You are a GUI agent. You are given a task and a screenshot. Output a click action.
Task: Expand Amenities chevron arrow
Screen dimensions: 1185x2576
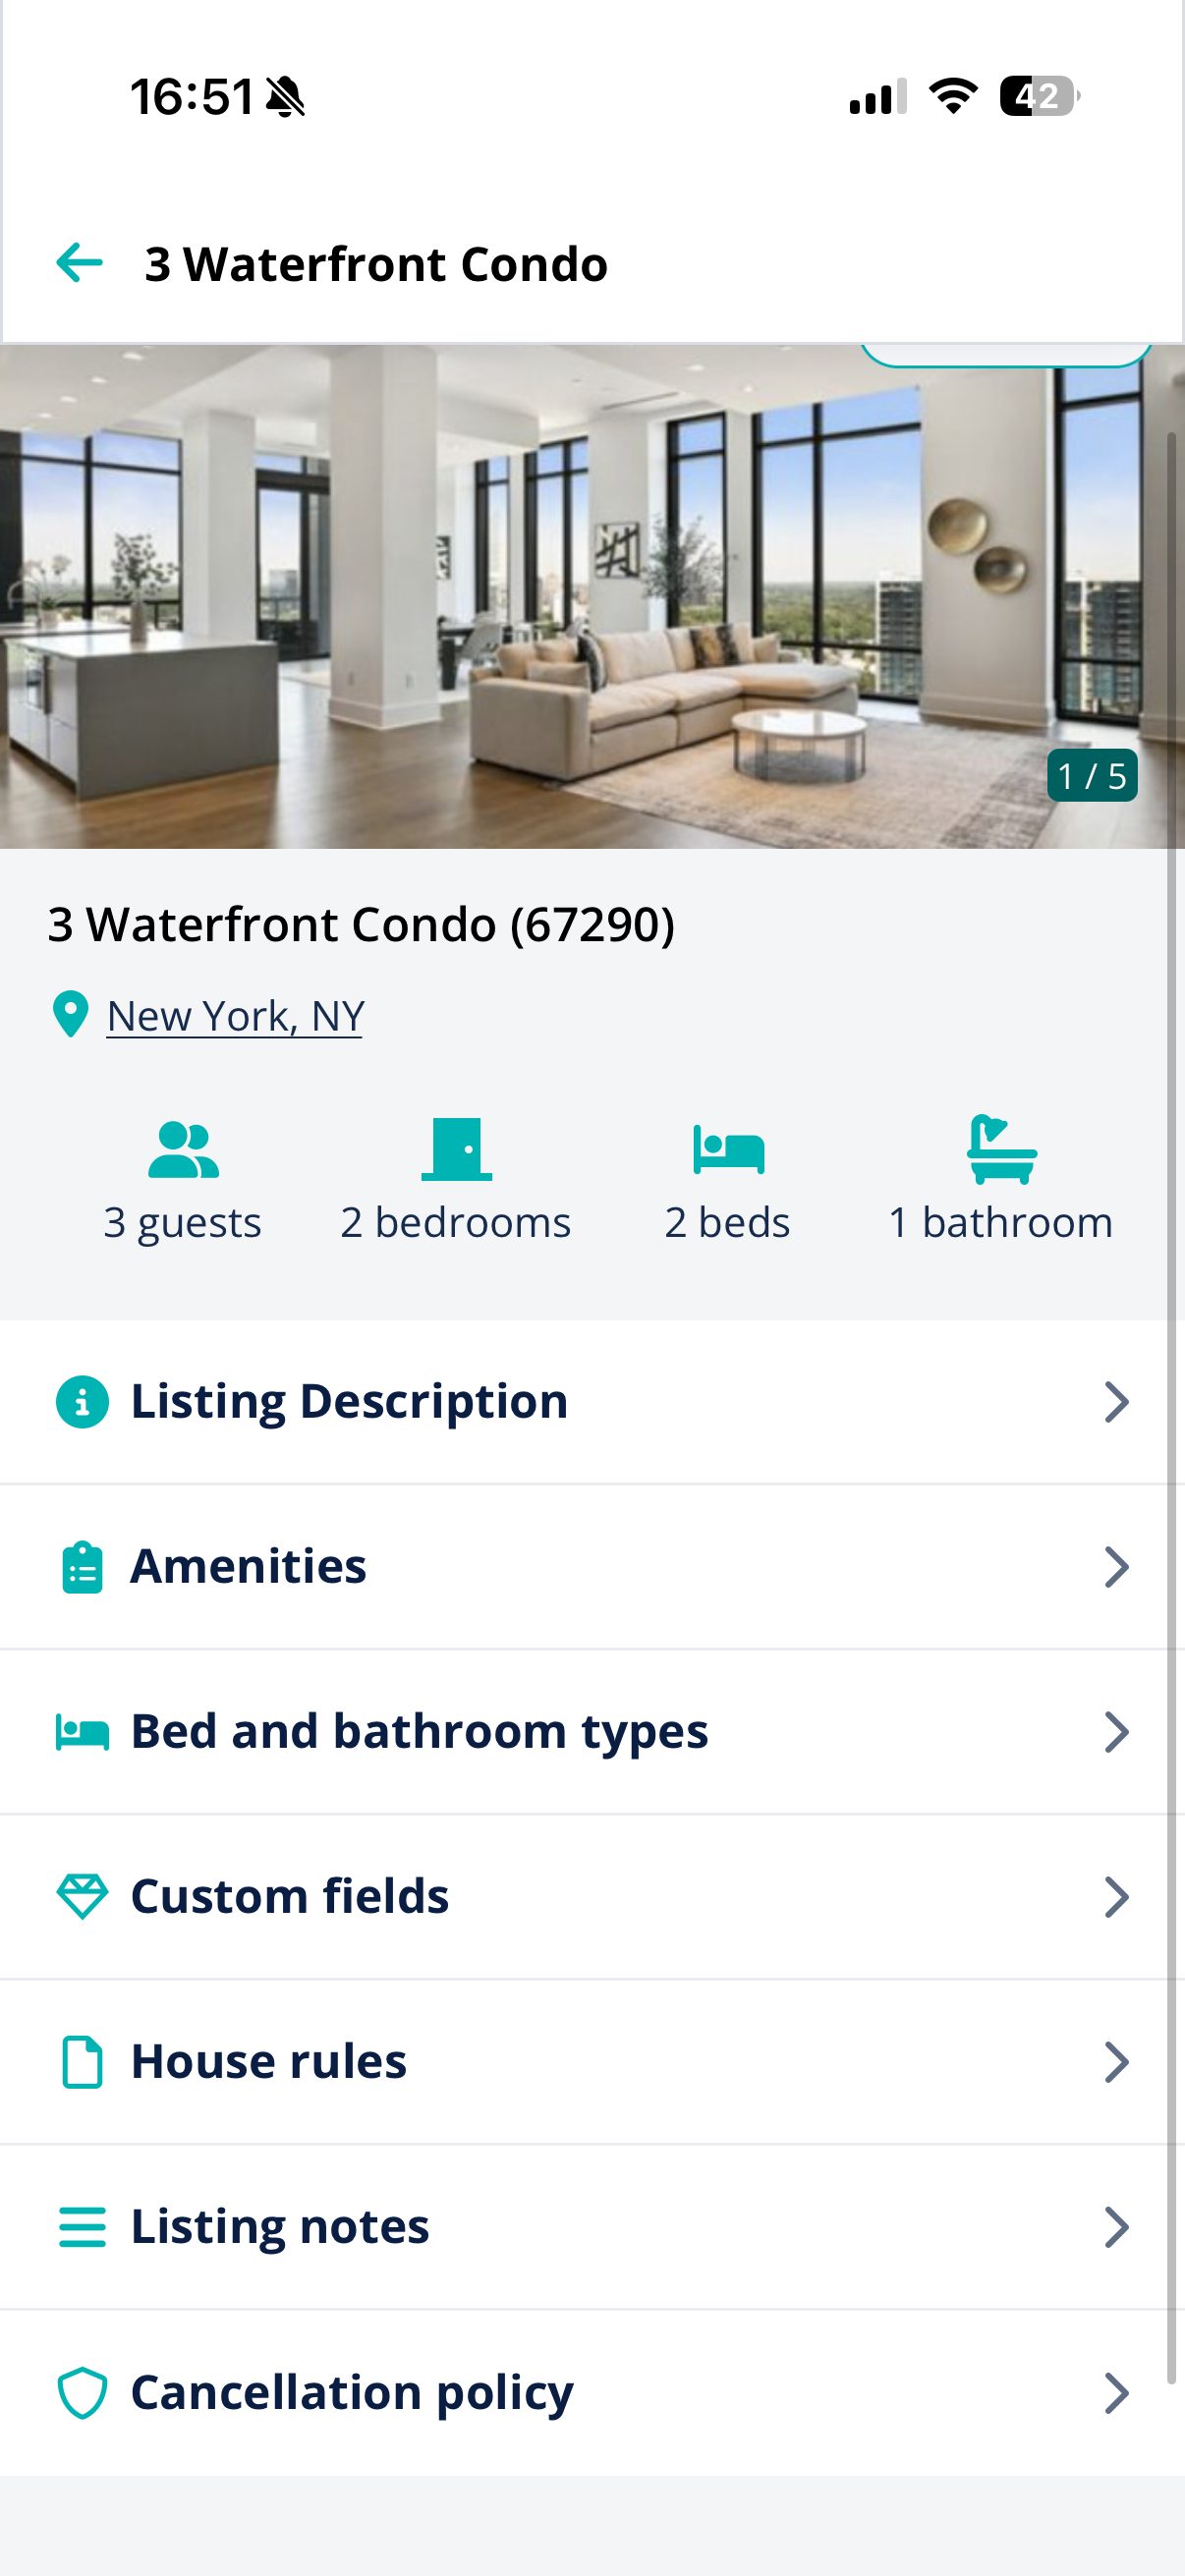click(1116, 1566)
